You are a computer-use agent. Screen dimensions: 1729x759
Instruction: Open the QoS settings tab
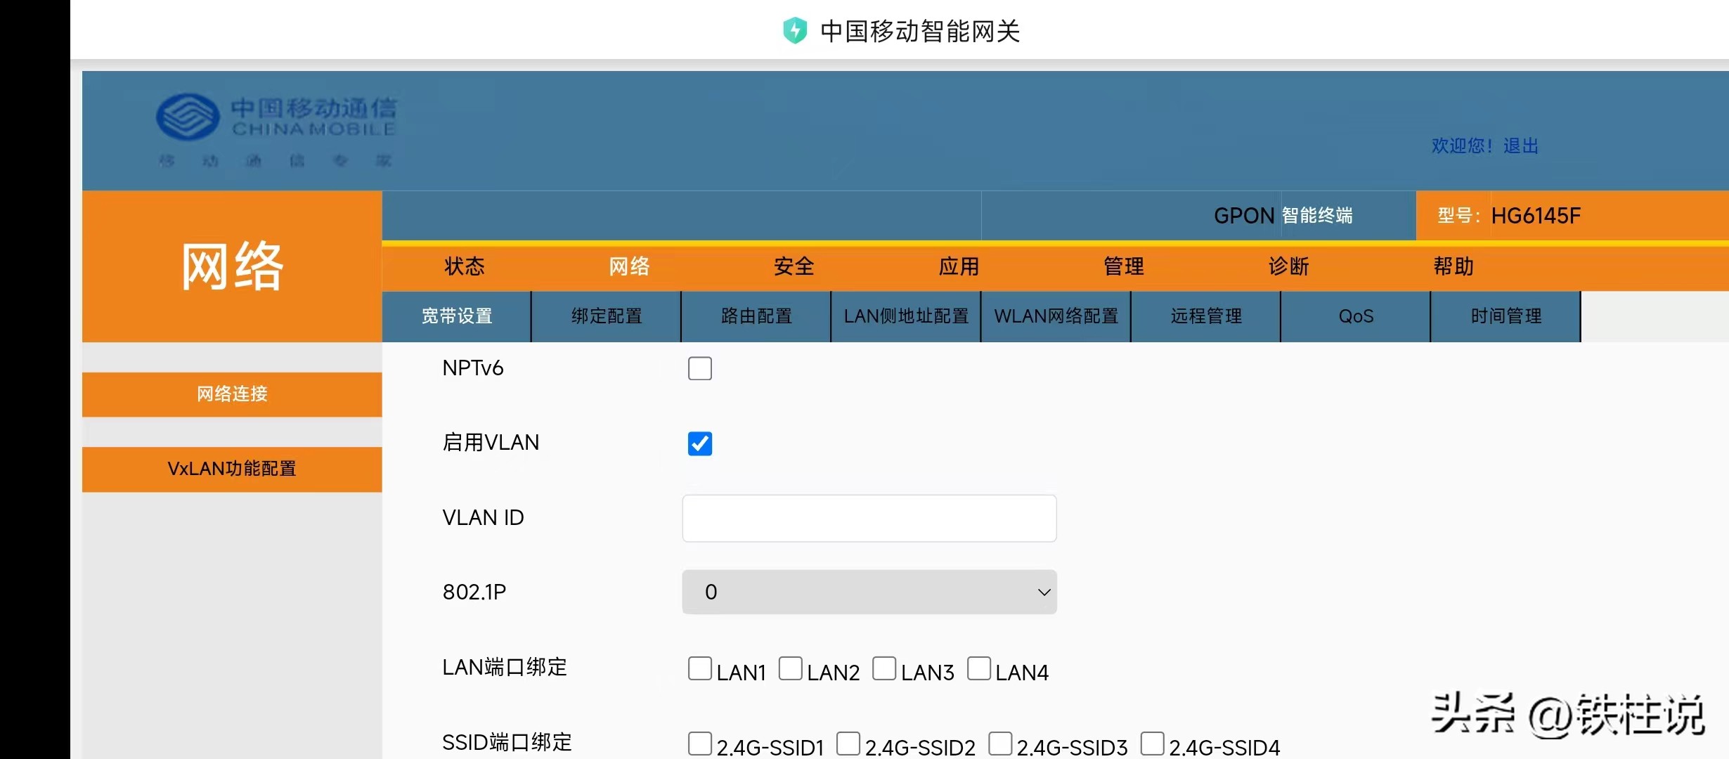click(1355, 316)
